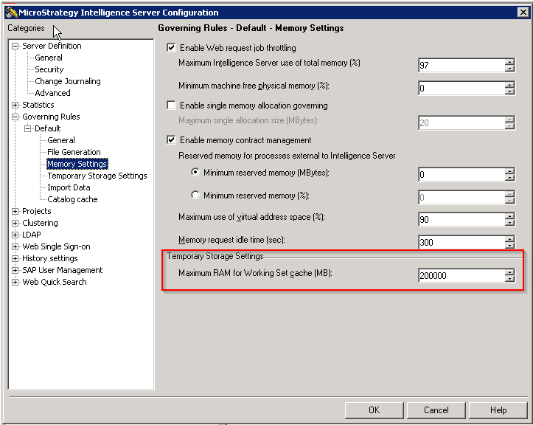Collapse the Server Definition tree node
533x425 pixels.
point(15,46)
